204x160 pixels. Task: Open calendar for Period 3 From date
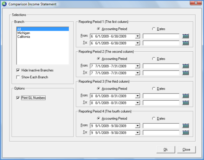tap(186, 96)
